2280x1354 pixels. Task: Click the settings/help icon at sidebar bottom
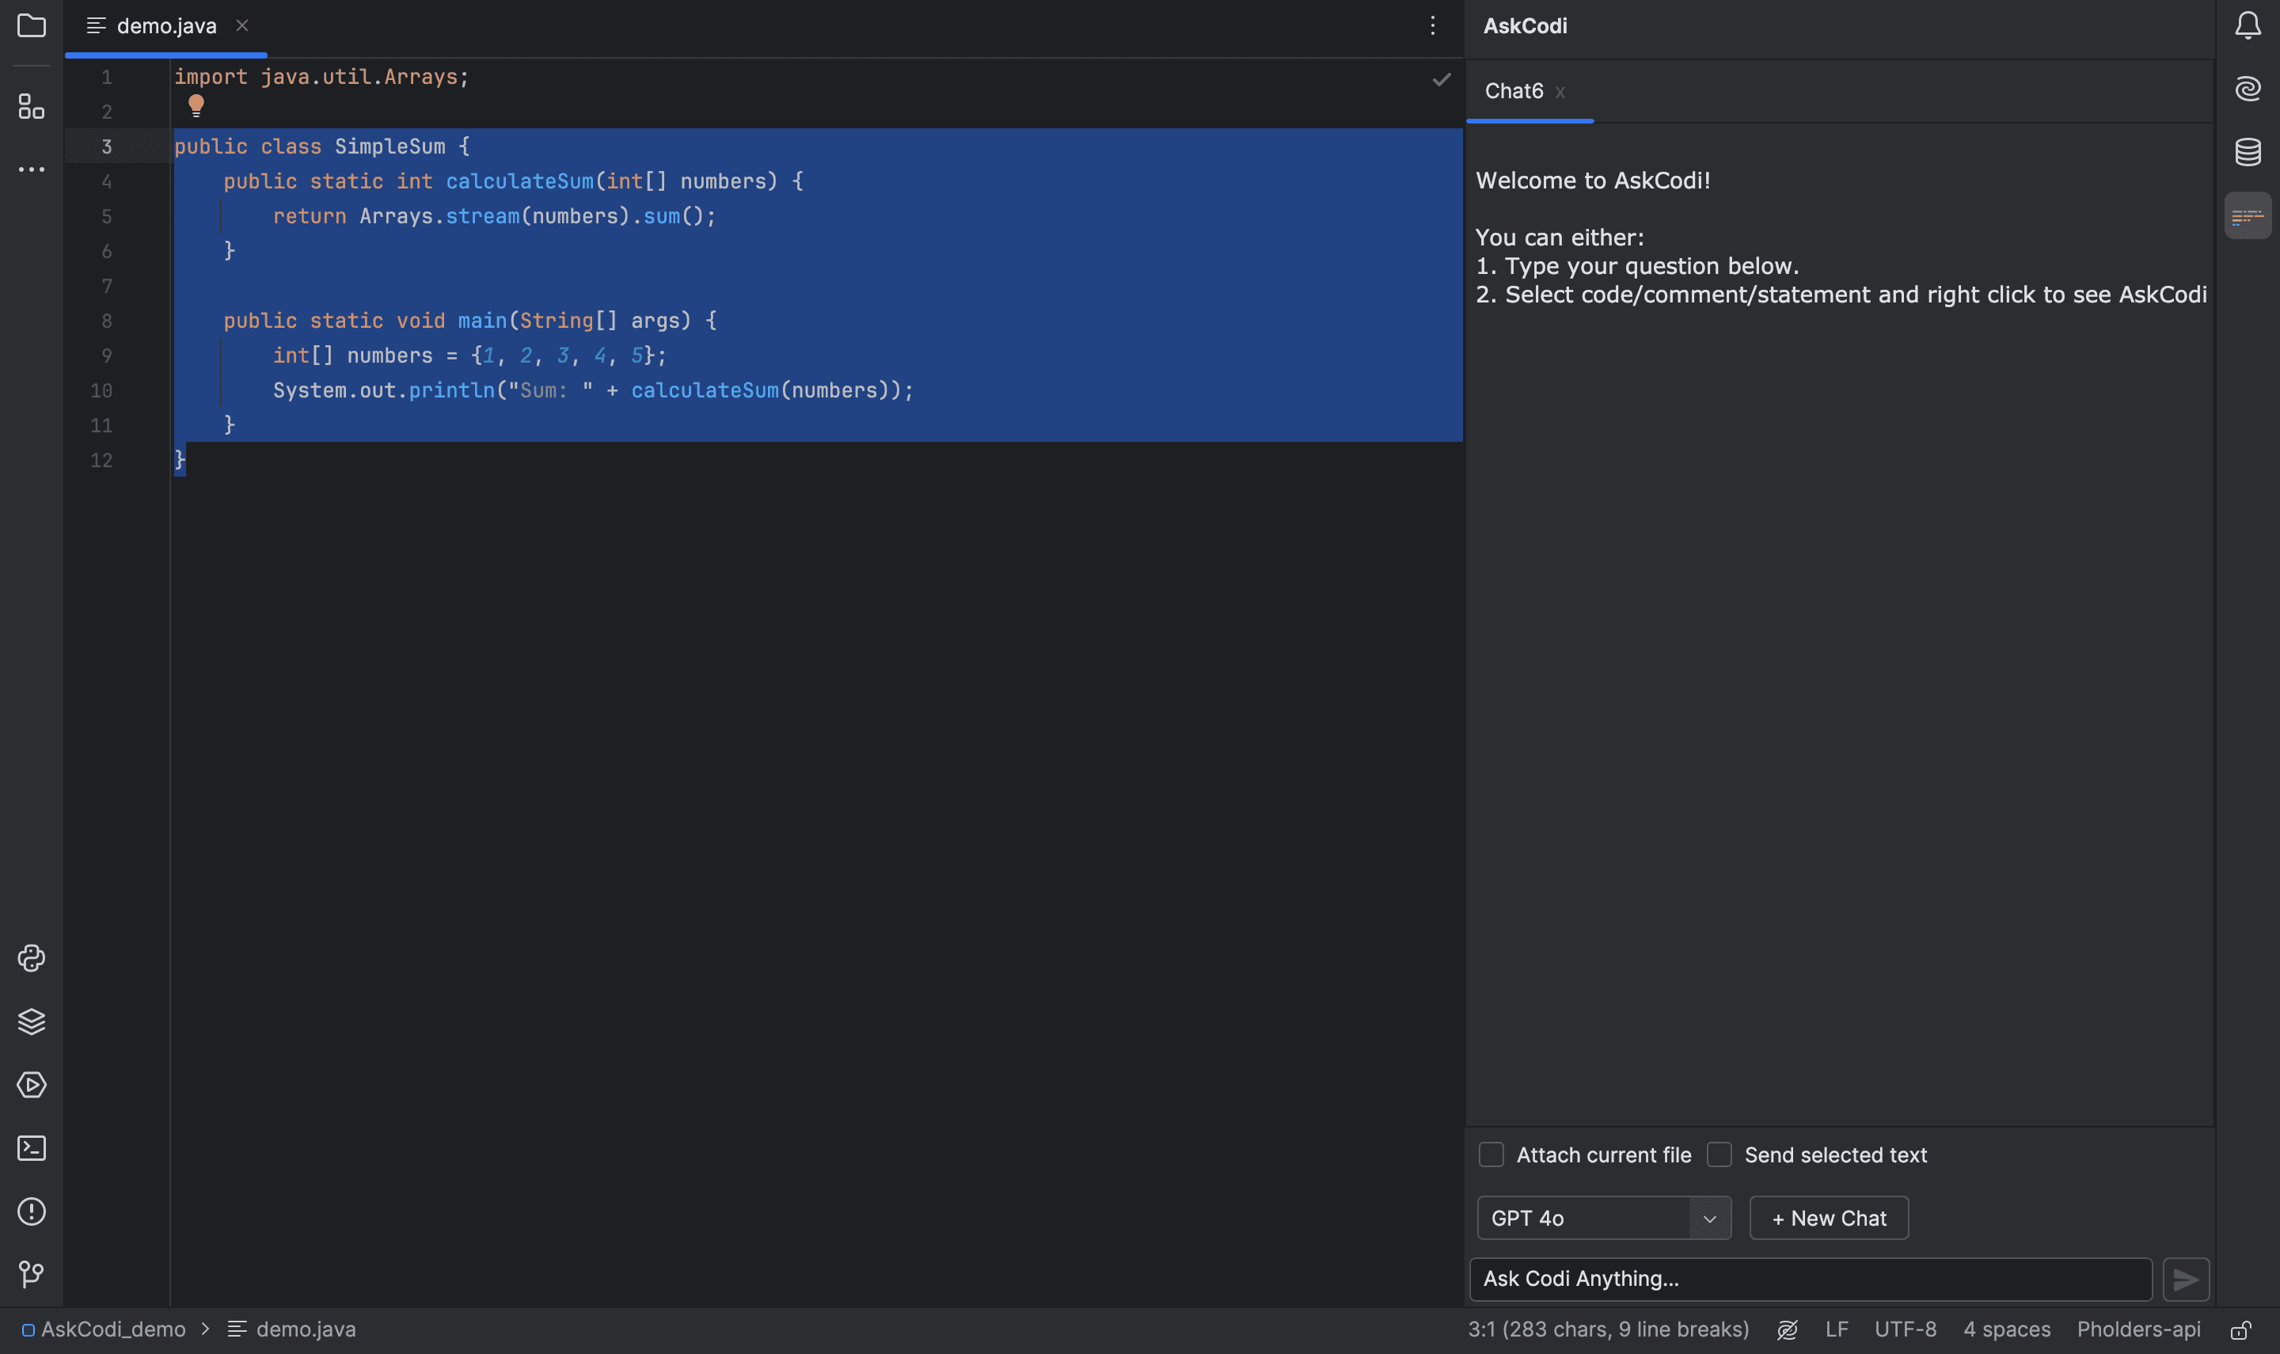31,1212
